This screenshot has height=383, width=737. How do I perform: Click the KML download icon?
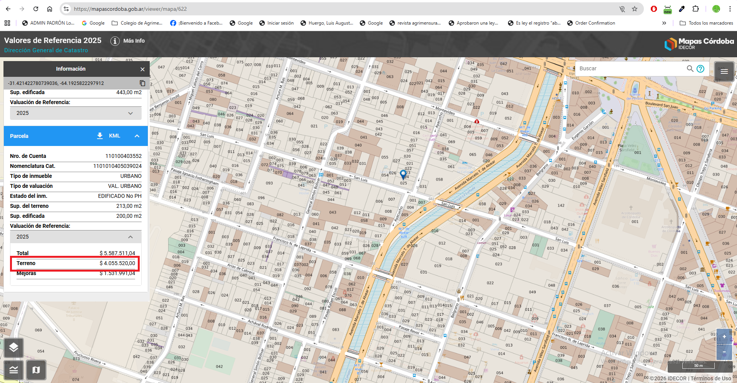pos(100,136)
